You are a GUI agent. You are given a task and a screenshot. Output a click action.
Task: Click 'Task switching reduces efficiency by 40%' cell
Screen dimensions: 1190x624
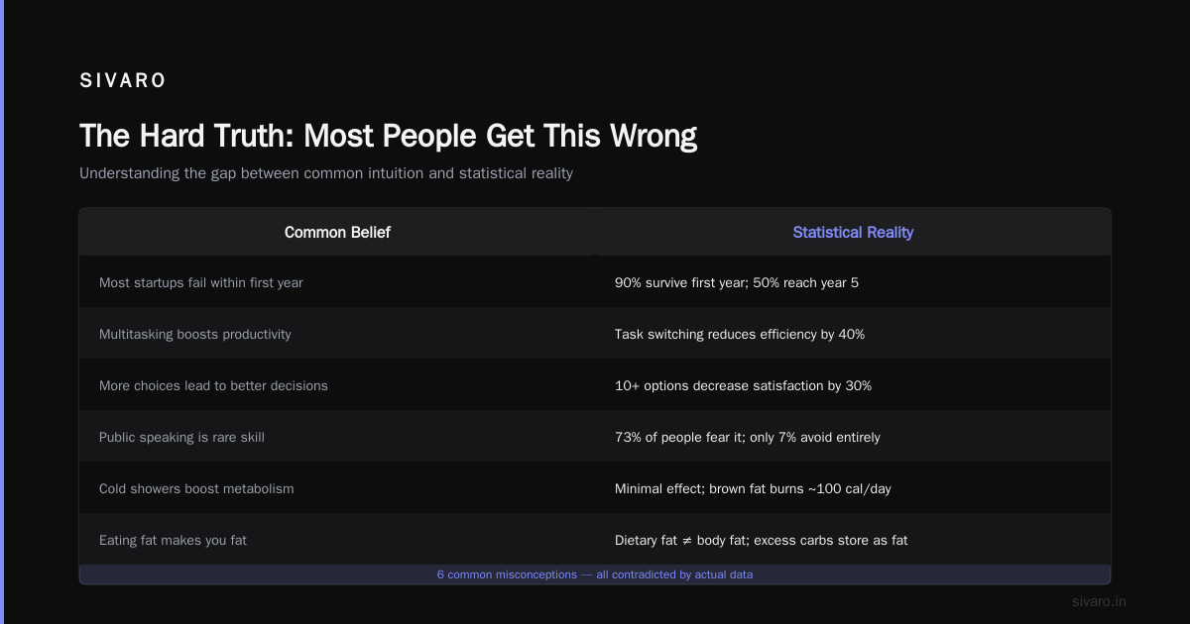[x=853, y=334]
